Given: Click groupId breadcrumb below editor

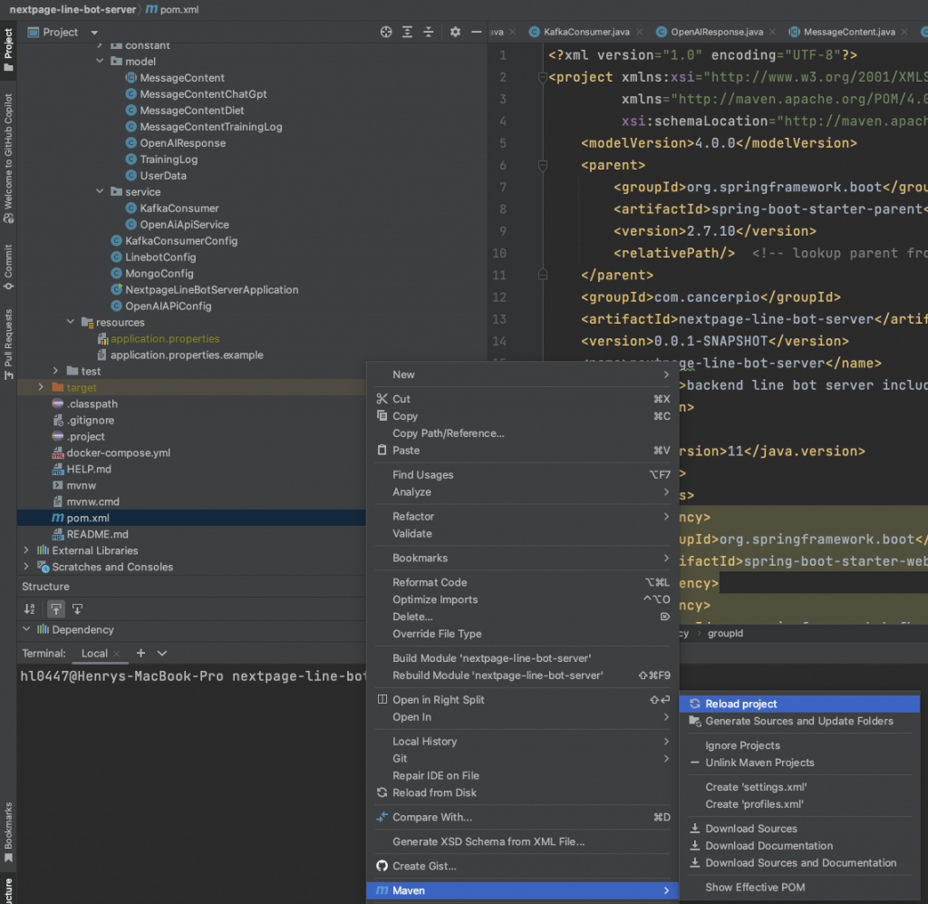Looking at the screenshot, I should coord(725,633).
